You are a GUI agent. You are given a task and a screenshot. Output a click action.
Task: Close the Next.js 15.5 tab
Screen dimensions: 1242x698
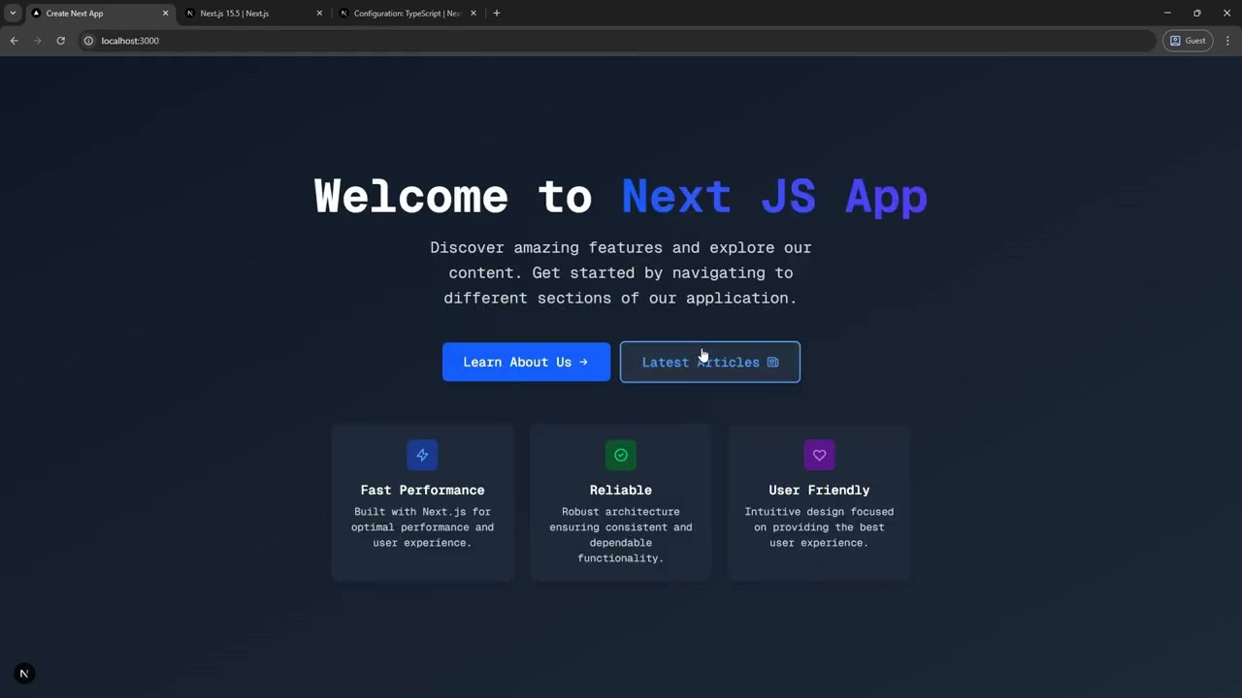[x=319, y=14]
